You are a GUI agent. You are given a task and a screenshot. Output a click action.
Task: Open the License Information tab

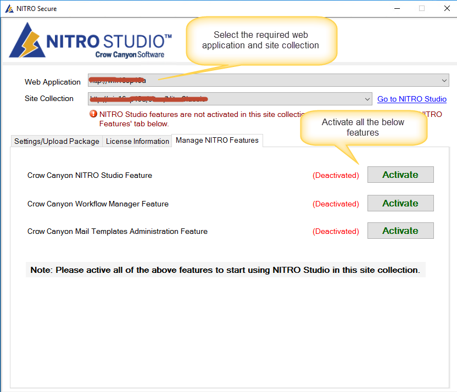(137, 141)
